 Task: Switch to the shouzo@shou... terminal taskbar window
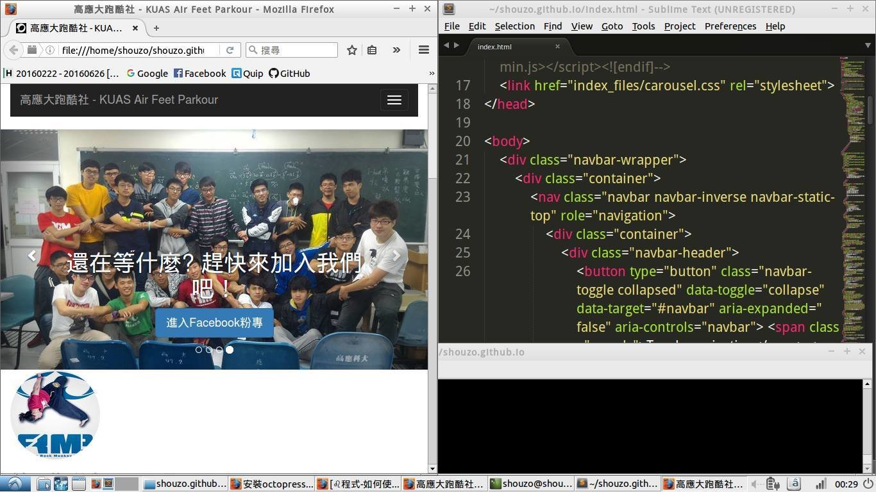tap(531, 484)
